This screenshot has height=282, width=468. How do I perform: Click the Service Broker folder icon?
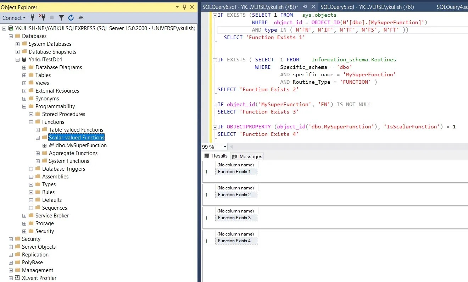pos(31,216)
